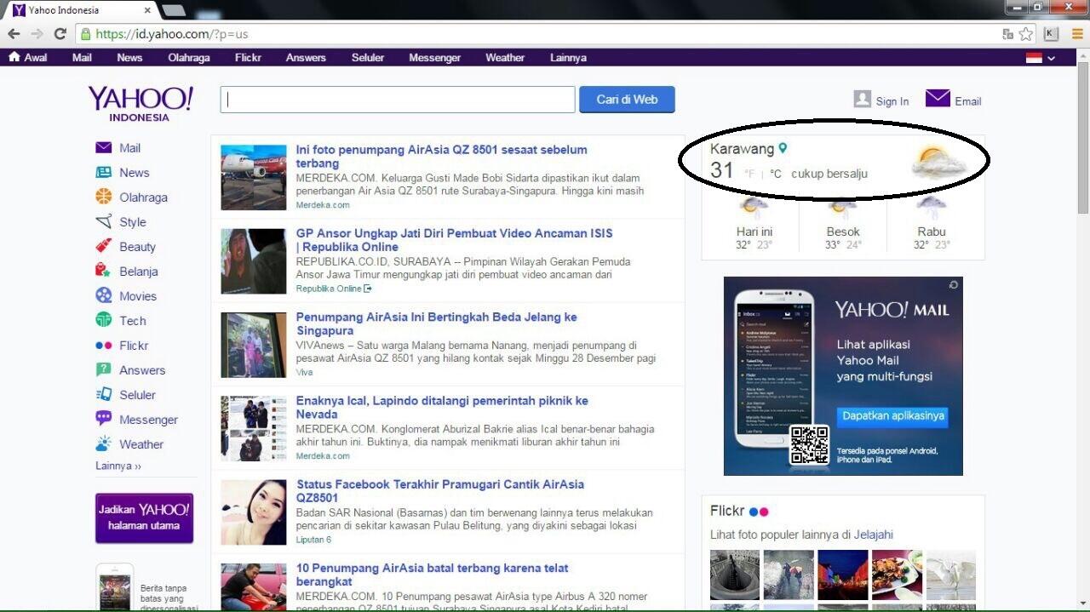Viewport: 1090px width, 612px height.
Task: Click Dapatkan aplikasinya button in ad
Action: pyautogui.click(x=892, y=416)
